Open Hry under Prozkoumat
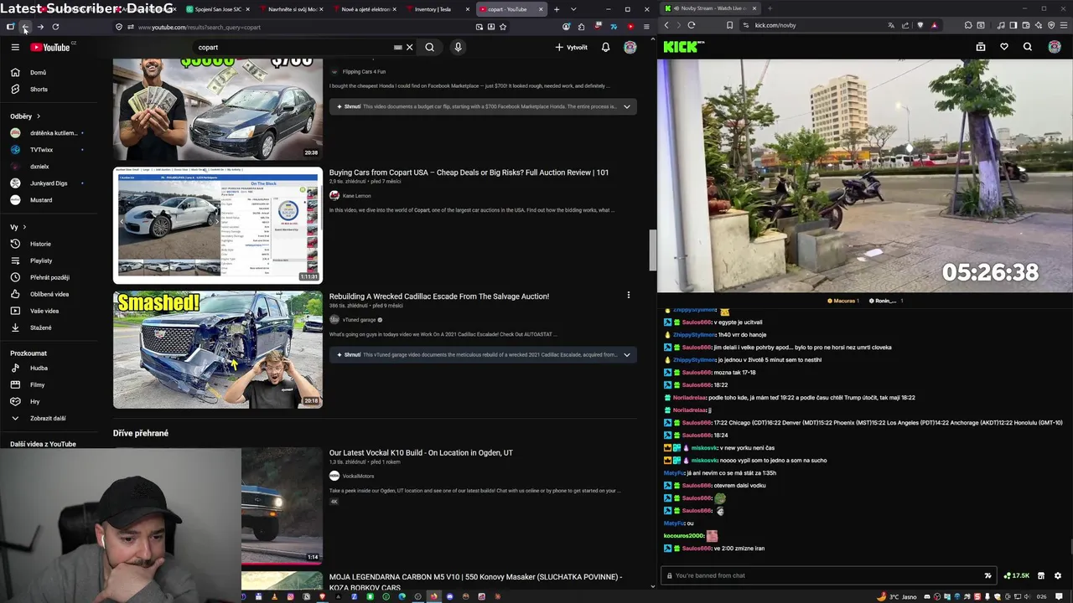 [x=49, y=401]
